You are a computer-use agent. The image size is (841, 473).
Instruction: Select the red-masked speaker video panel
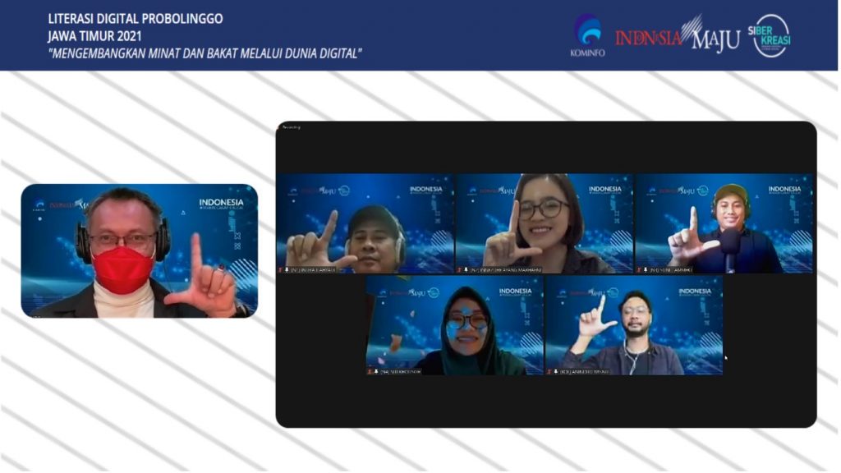tap(139, 250)
